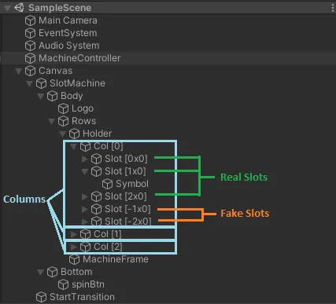Select the Bottom text label
The image size is (336, 304).
tap(76, 272)
